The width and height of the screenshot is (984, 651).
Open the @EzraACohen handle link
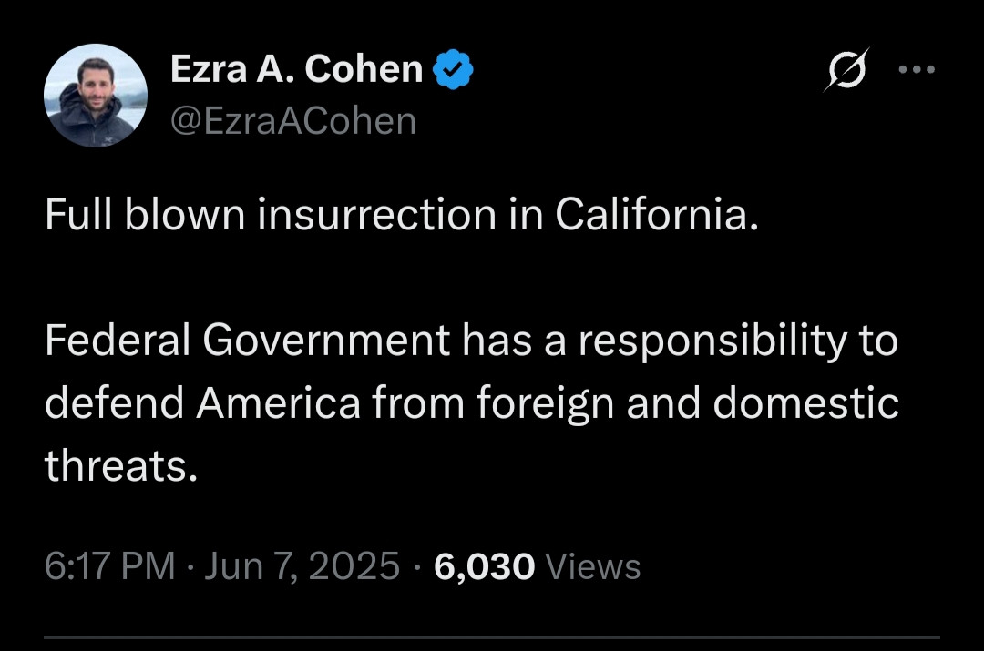(292, 120)
